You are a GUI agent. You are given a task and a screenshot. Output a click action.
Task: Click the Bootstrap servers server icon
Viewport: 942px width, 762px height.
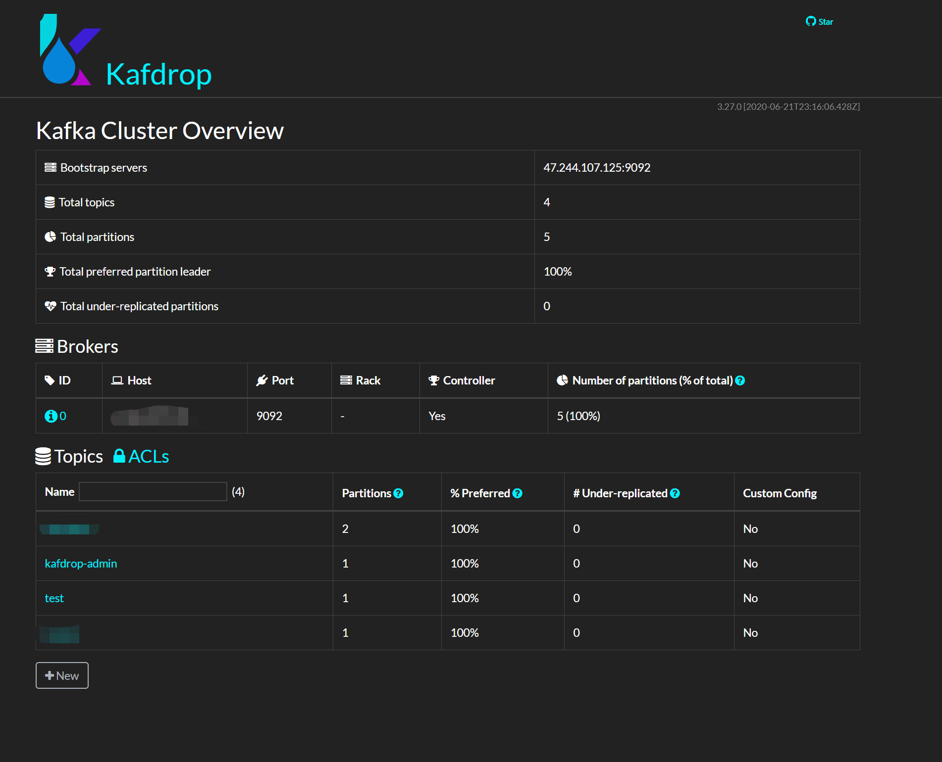(x=51, y=167)
